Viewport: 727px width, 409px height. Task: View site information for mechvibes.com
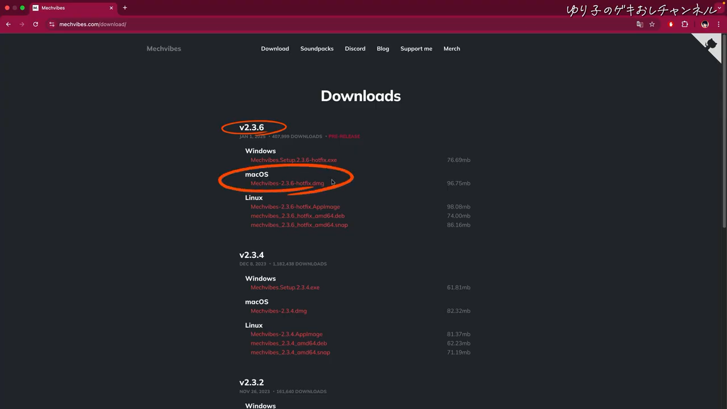[52, 24]
